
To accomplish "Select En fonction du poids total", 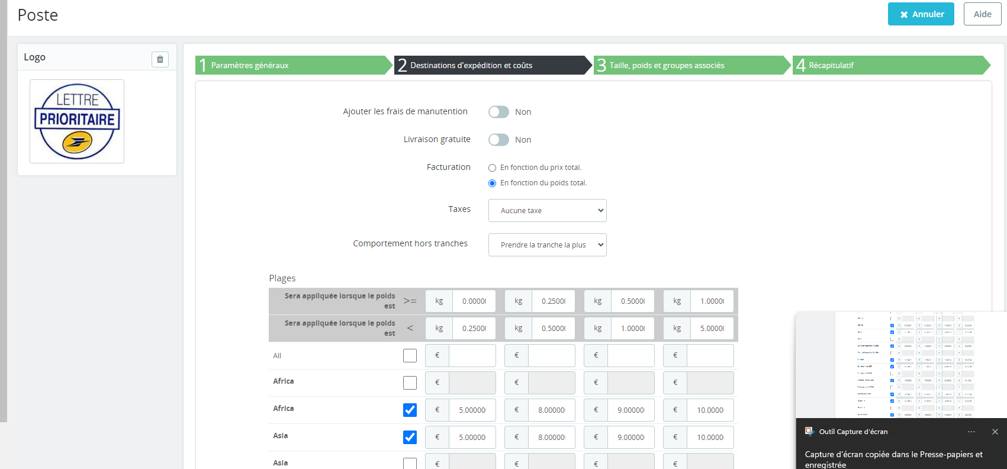I will click(x=492, y=183).
